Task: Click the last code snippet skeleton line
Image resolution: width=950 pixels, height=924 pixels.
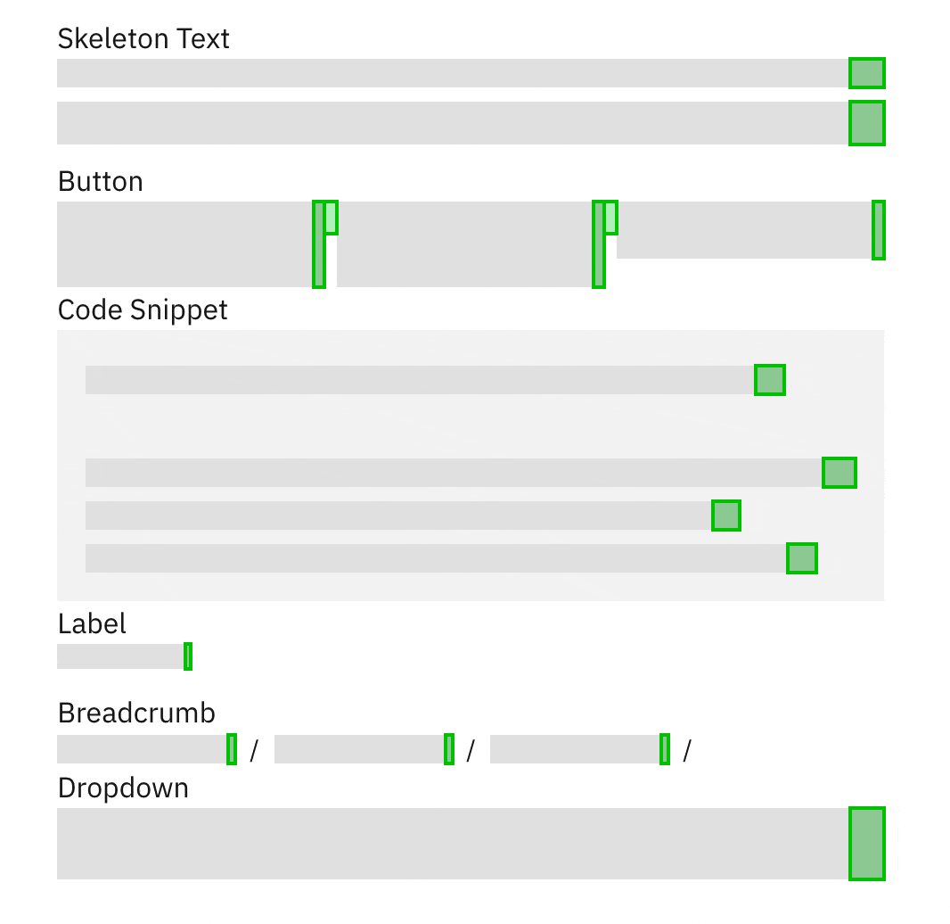Action: pyautogui.click(x=437, y=558)
